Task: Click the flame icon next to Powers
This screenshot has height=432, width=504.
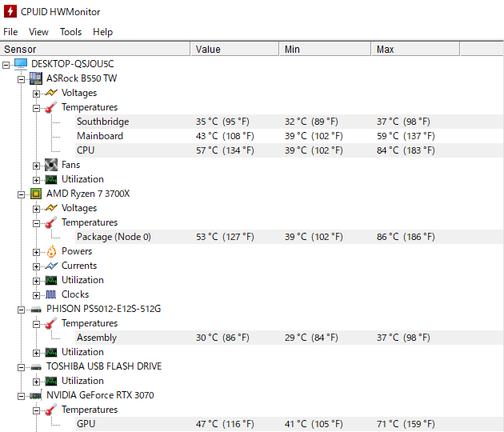Action: pyautogui.click(x=51, y=251)
